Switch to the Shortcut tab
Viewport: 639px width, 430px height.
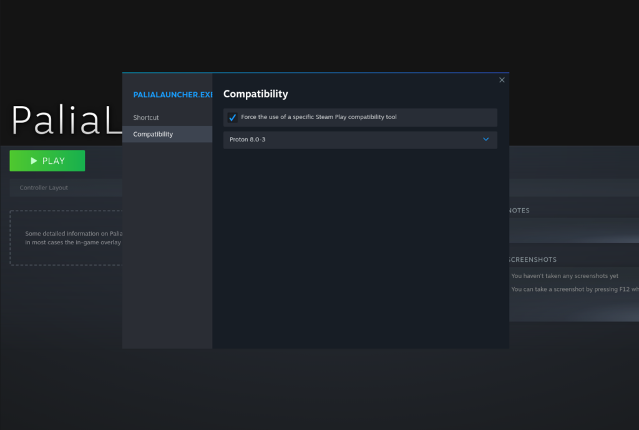tap(167, 118)
